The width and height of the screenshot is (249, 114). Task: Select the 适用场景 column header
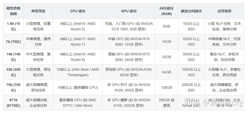pos(224,11)
